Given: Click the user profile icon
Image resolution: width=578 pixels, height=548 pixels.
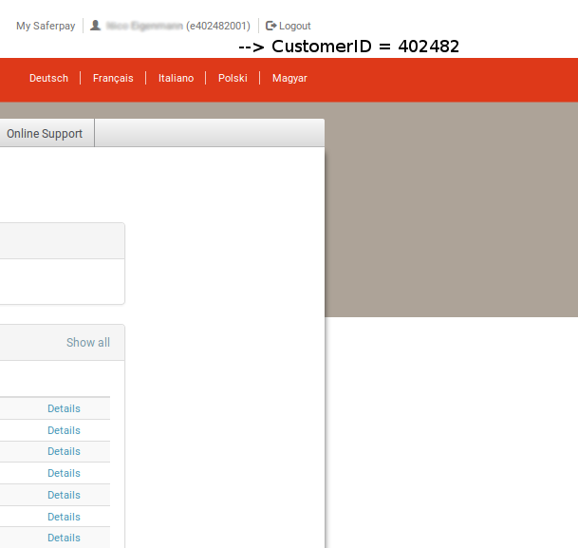Looking at the screenshot, I should (95, 26).
